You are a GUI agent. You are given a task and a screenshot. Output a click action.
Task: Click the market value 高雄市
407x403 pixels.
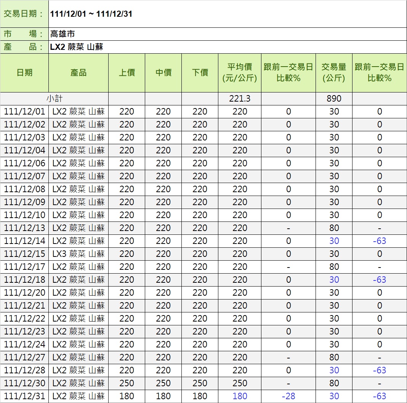click(x=62, y=34)
